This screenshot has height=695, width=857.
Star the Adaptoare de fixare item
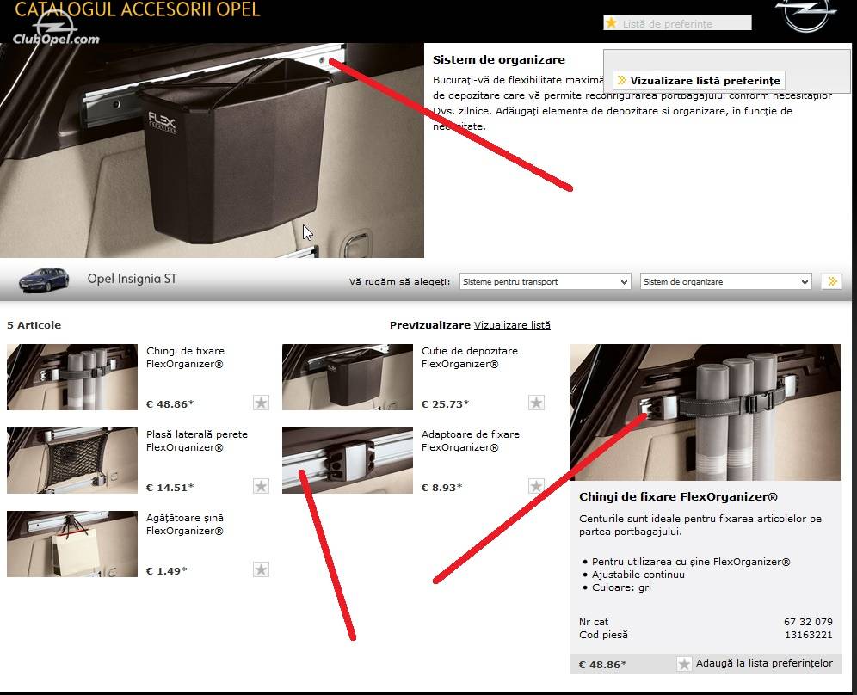point(536,486)
